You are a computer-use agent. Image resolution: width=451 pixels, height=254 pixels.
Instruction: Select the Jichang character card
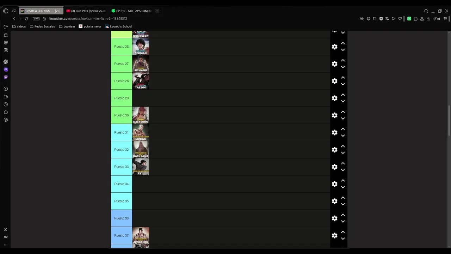[x=141, y=64]
